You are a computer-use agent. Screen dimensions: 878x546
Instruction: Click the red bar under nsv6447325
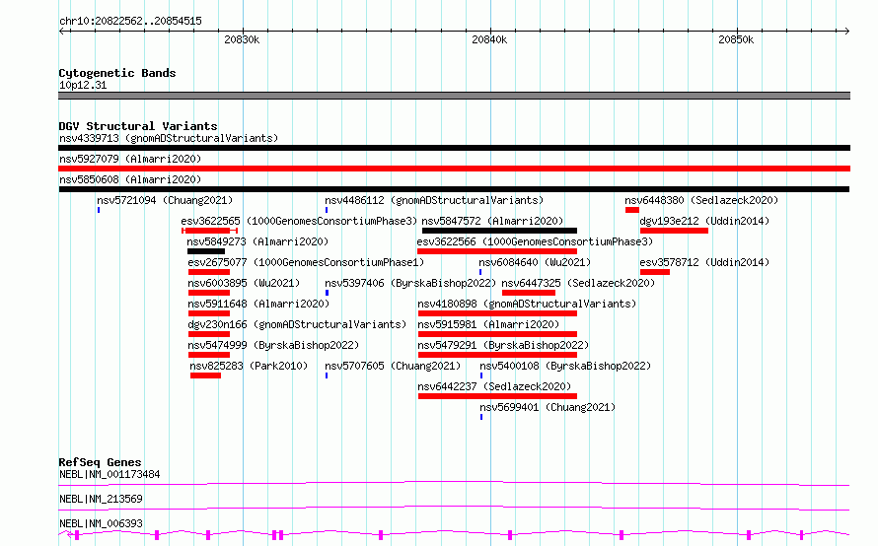click(529, 293)
